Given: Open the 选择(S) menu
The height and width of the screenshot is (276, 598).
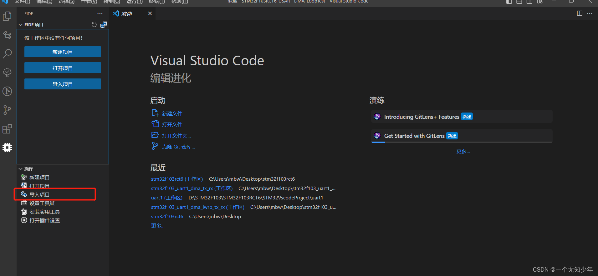Looking at the screenshot, I should [x=66, y=2].
